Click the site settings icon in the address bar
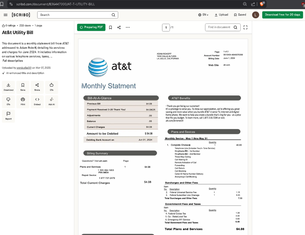305x235 pixels. [x=11, y=4]
